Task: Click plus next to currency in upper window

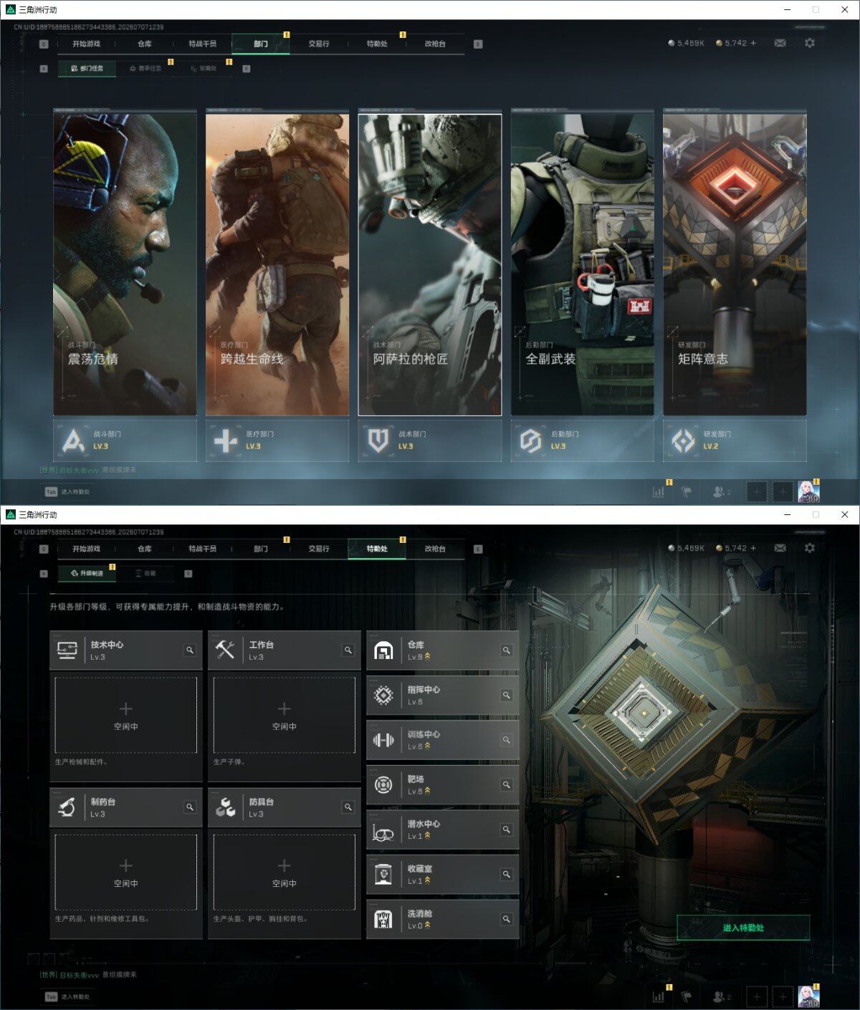Action: point(753,43)
